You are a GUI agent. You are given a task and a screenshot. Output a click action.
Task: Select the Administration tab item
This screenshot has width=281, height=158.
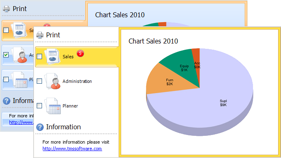click(x=77, y=81)
